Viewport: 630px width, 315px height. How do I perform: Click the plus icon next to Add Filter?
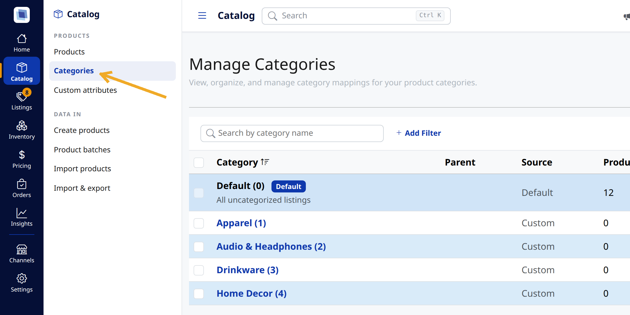[399, 133]
